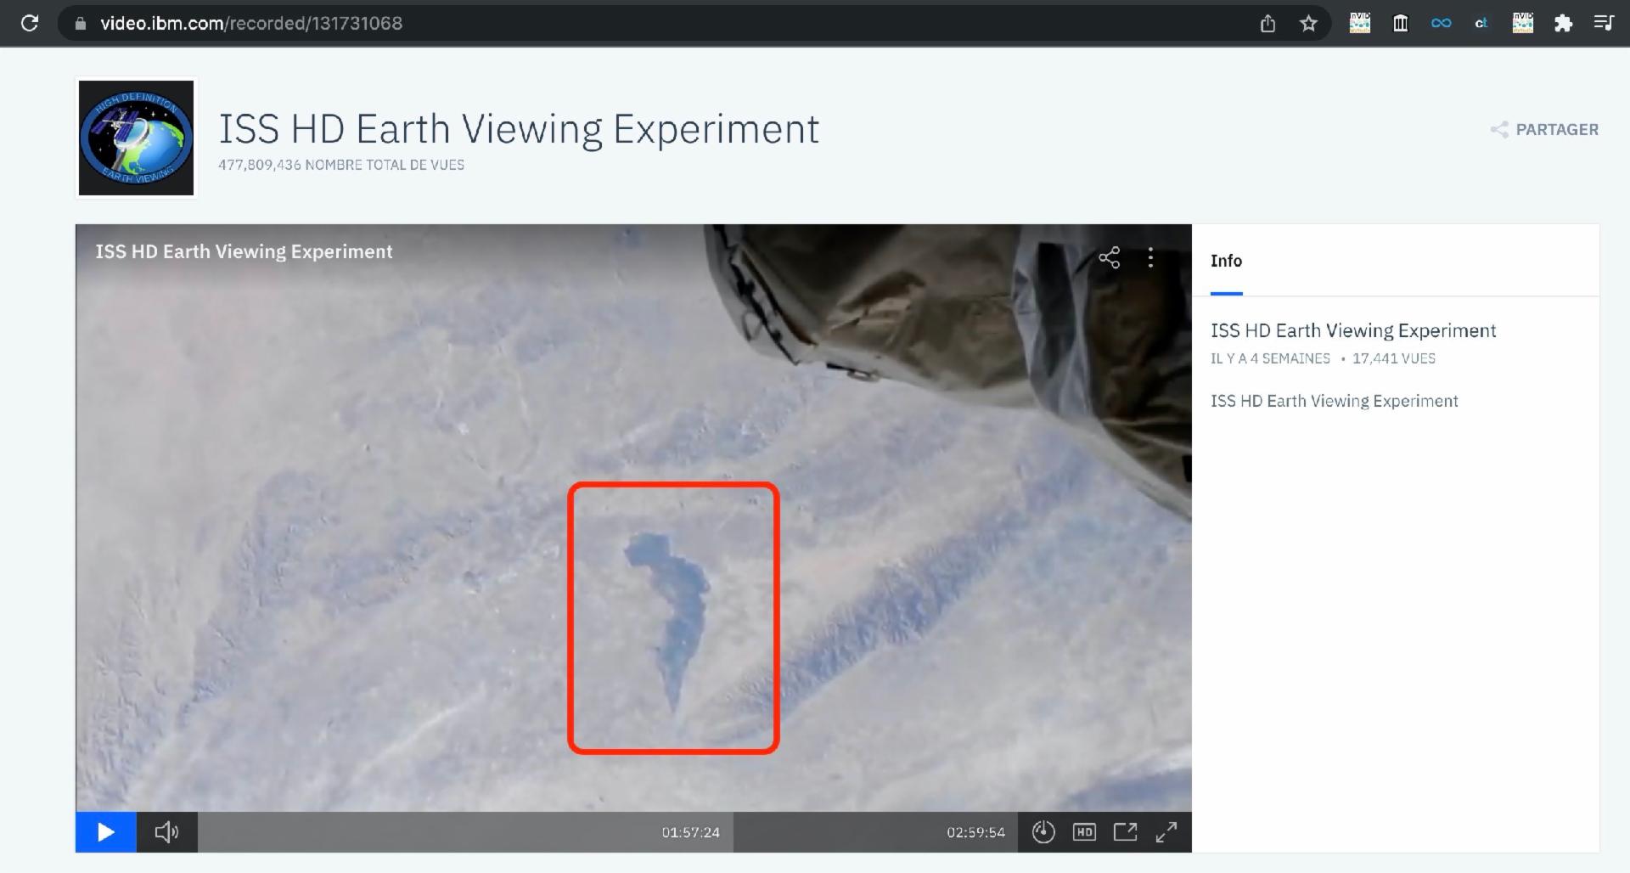This screenshot has height=873, width=1630.
Task: Open the three-dot video options menu
Action: click(1150, 257)
